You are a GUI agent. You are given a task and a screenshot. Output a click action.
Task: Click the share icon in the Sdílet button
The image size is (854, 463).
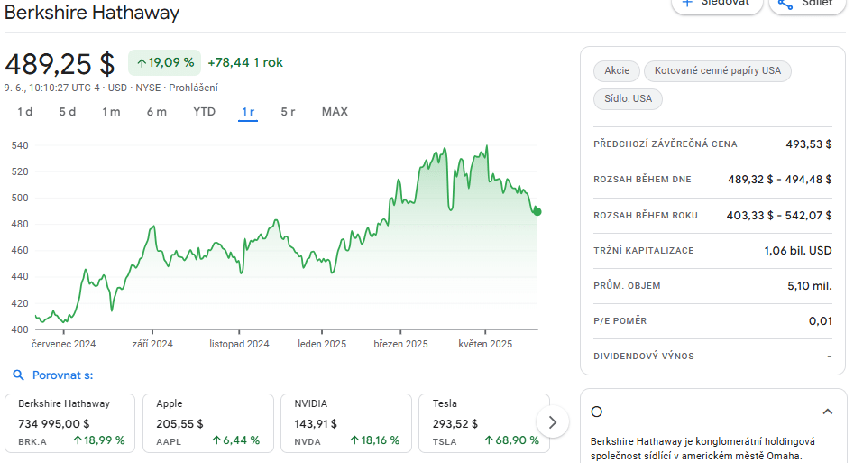click(785, 4)
